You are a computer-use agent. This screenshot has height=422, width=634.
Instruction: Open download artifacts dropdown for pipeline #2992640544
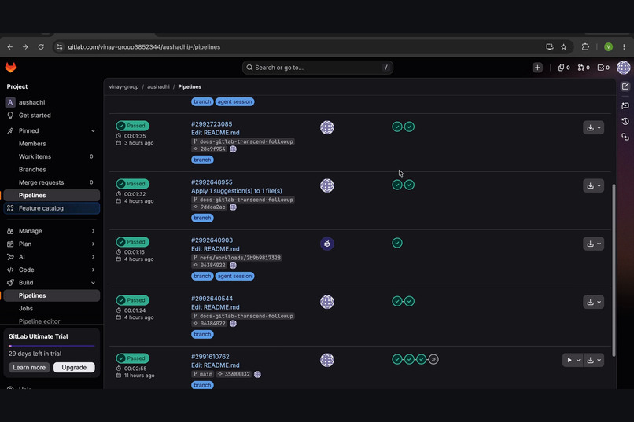(594, 302)
